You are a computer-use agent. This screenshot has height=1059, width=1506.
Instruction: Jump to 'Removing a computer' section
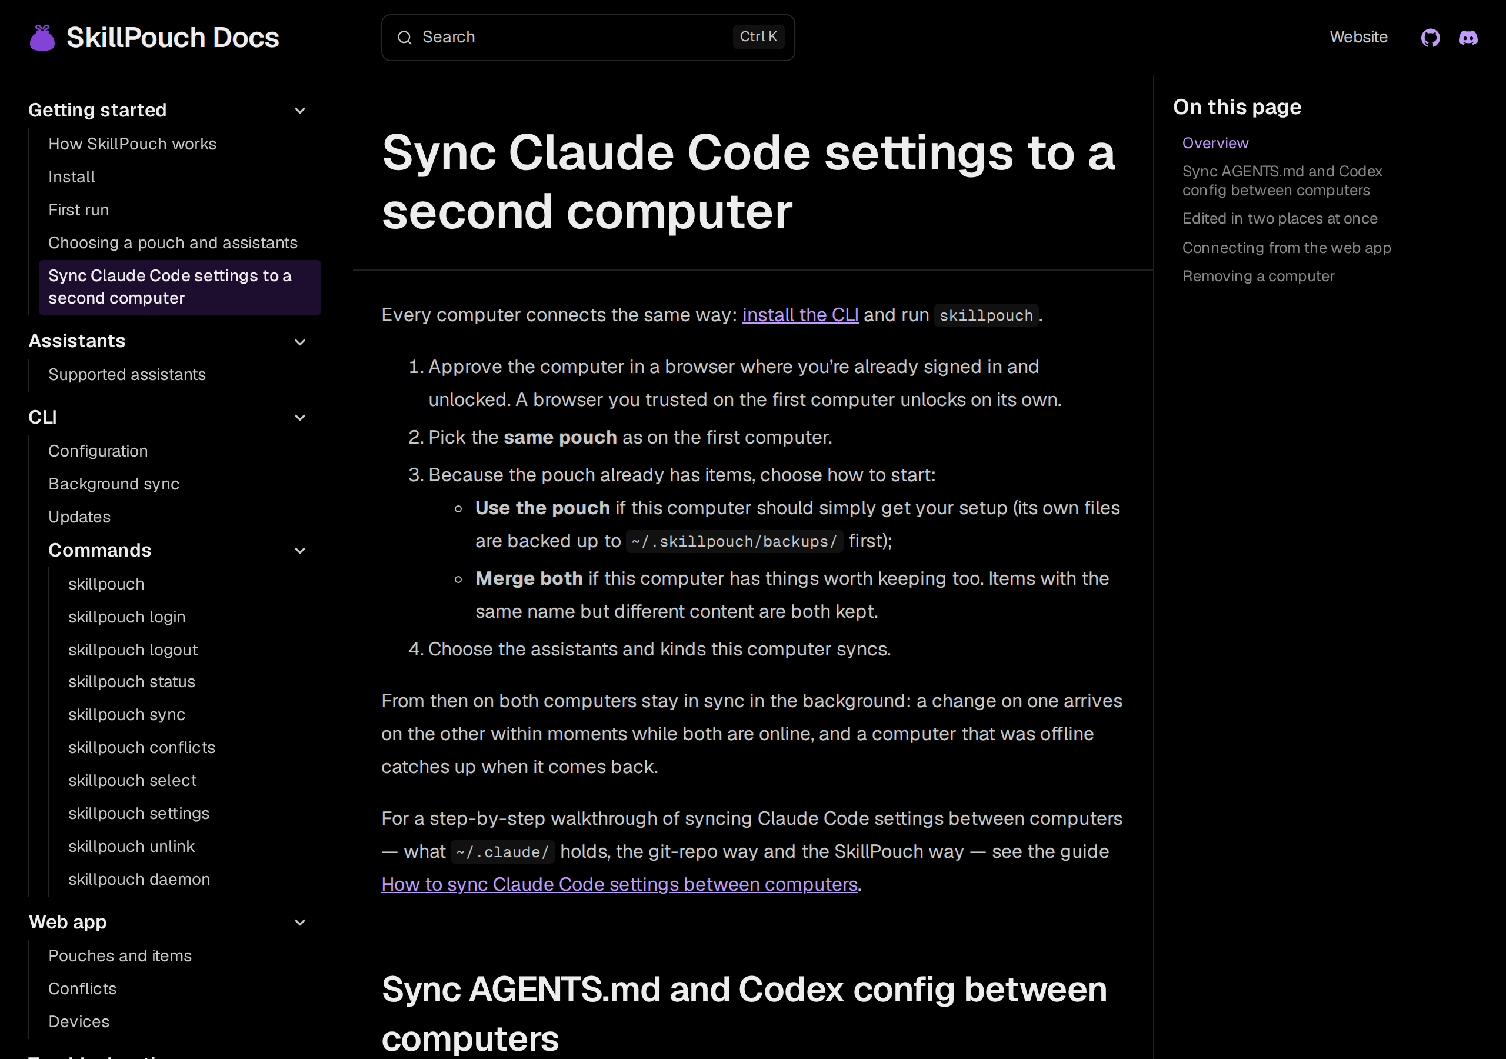(1258, 277)
